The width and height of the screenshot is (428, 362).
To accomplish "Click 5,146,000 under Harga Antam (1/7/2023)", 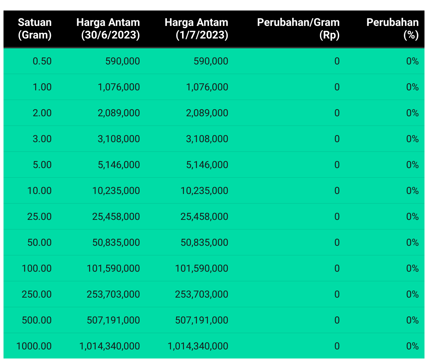I will click(207, 165).
